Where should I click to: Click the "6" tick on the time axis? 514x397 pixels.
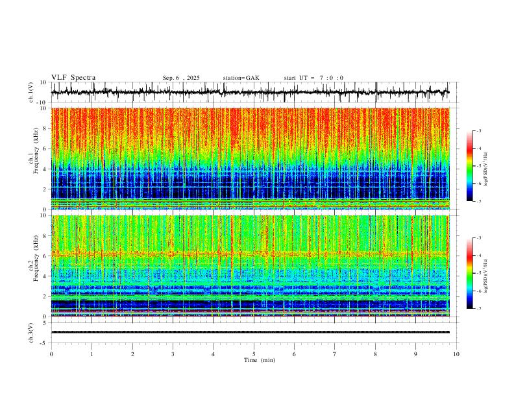click(x=294, y=354)
